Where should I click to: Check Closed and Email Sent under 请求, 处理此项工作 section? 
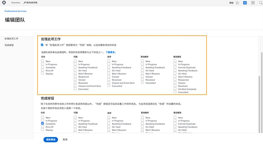point(109,82)
